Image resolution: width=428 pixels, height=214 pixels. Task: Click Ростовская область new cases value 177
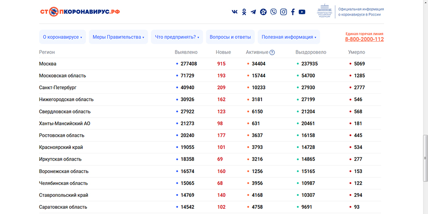(x=221, y=136)
